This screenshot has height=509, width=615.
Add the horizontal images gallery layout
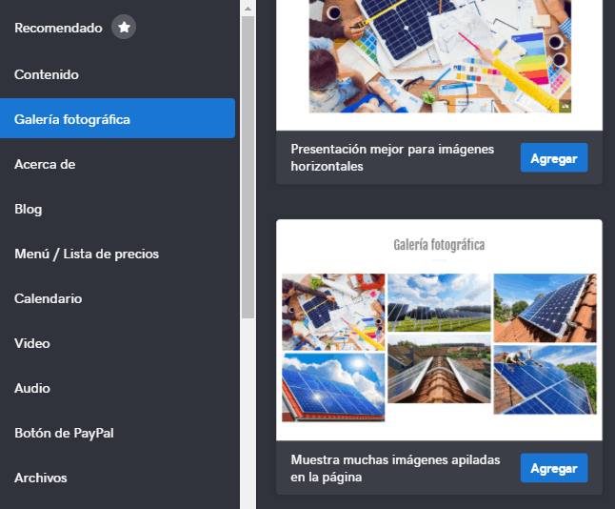point(554,158)
